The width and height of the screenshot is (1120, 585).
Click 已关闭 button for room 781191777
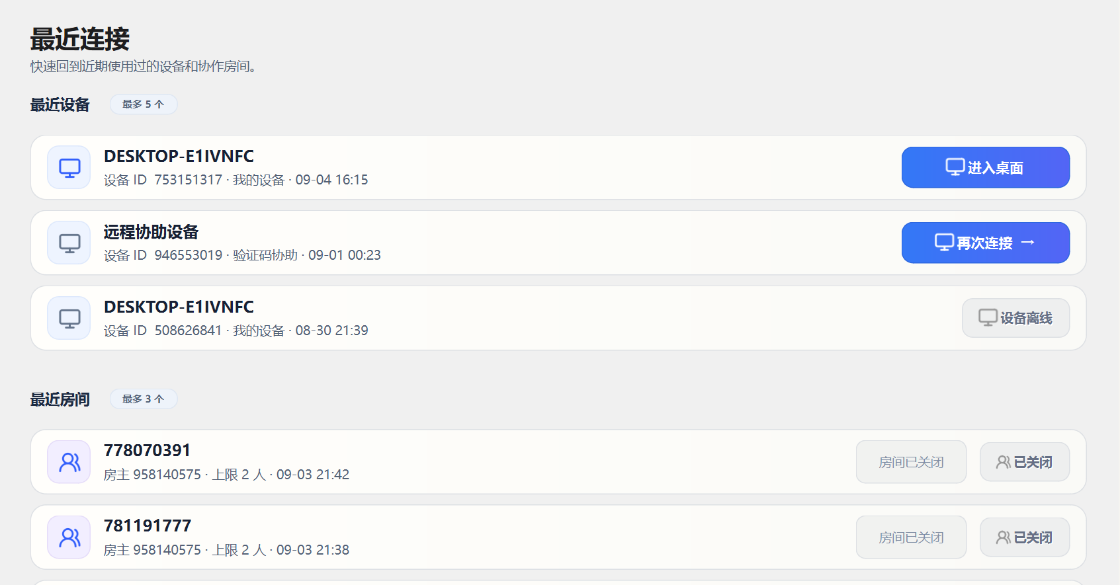pos(1024,537)
